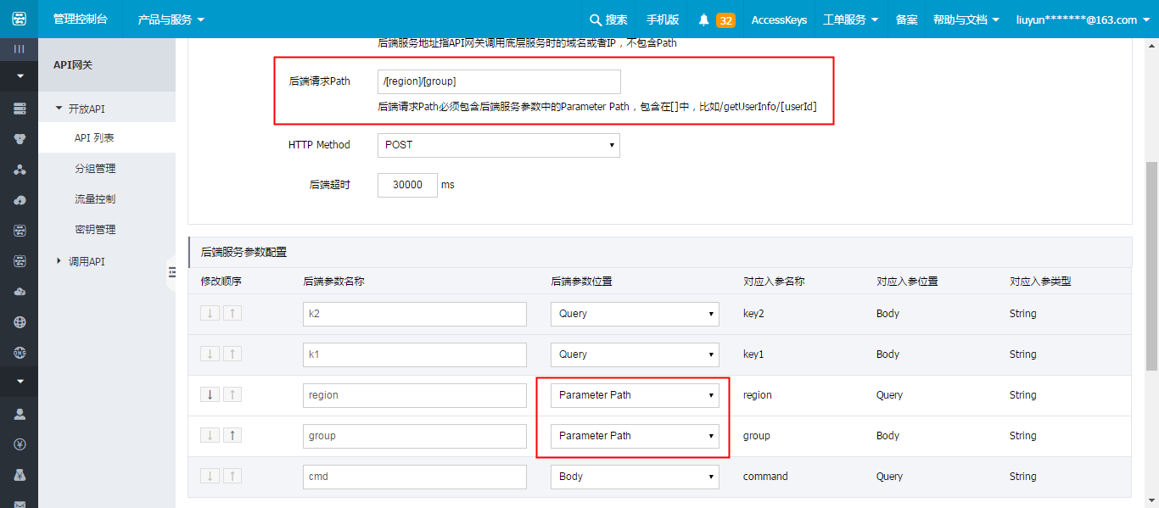Click the key1 input name cell
Screen dimensions: 1159x508
point(753,354)
